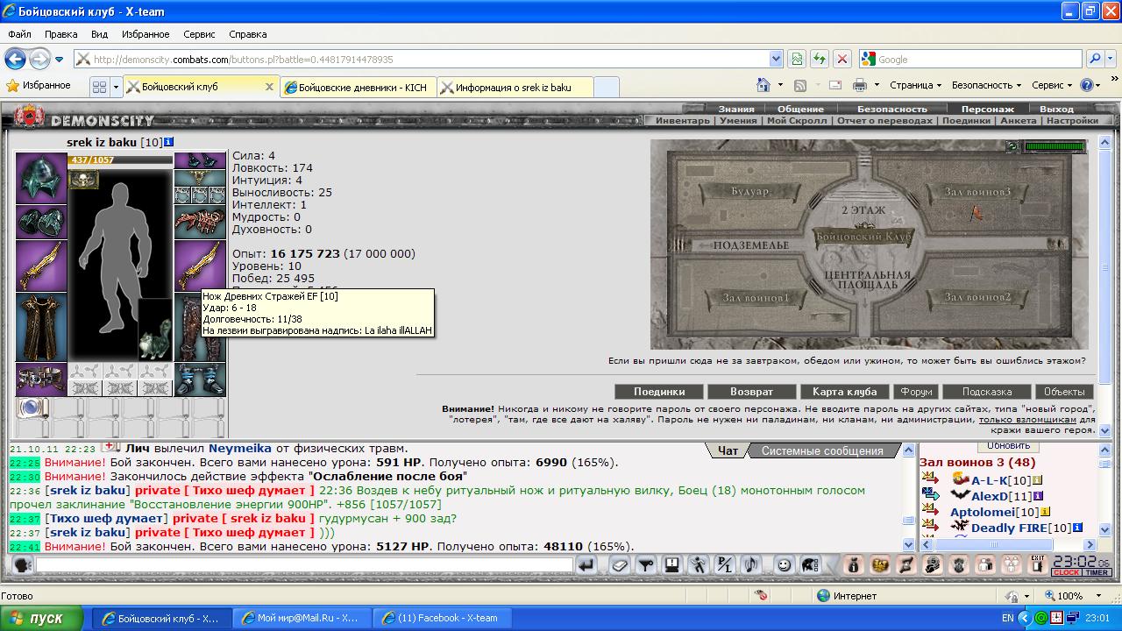Expand the Безопасность toolbar dropdown
Image resolution: width=1122 pixels, height=631 pixels.
[986, 85]
